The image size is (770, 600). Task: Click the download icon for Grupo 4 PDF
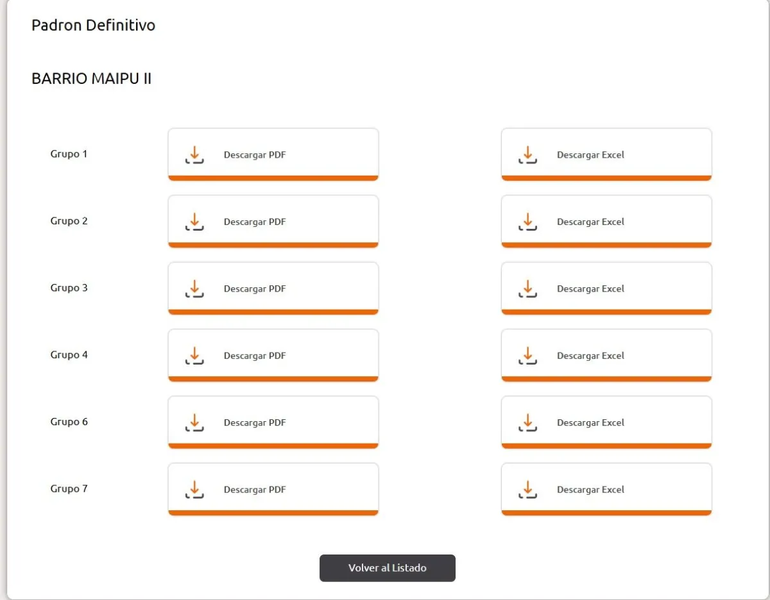pyautogui.click(x=194, y=356)
